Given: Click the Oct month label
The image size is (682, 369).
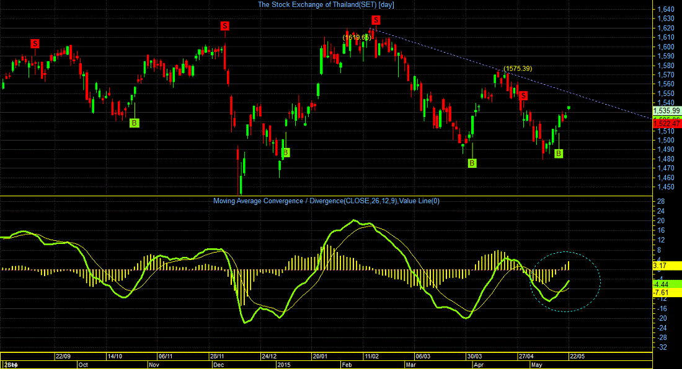Looking at the screenshot, I should click(83, 365).
